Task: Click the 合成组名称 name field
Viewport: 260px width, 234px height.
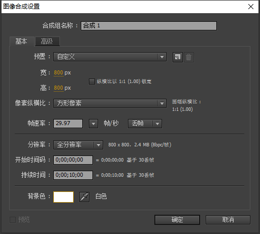Action: pos(149,26)
